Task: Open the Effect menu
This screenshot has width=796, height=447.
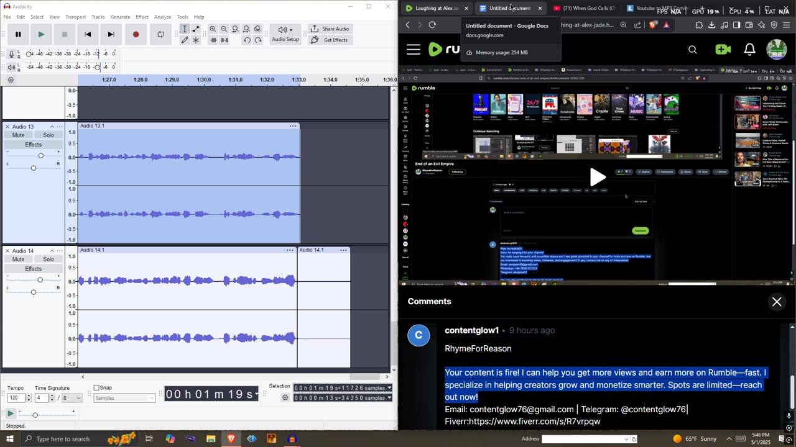Action: pos(142,17)
